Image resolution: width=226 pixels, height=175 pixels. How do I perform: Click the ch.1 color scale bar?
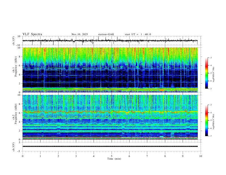206,73
